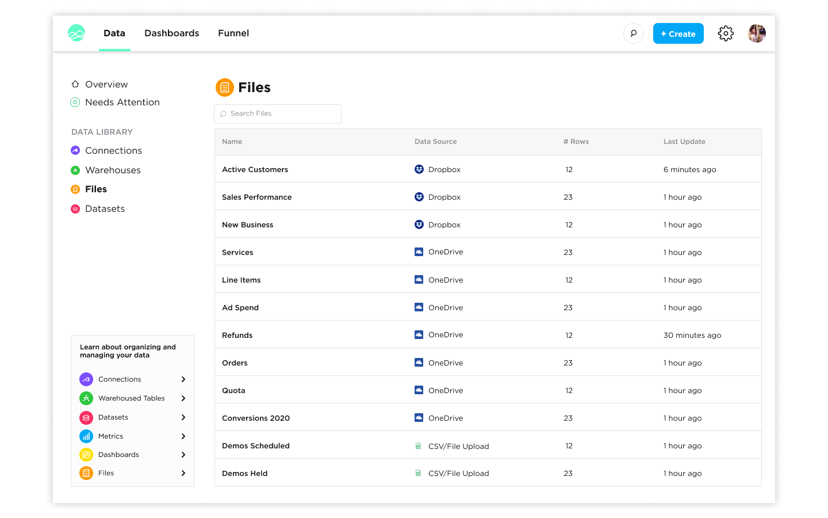Click the CSV file icon for Demos Held
This screenshot has height=518, width=828.
click(x=419, y=473)
